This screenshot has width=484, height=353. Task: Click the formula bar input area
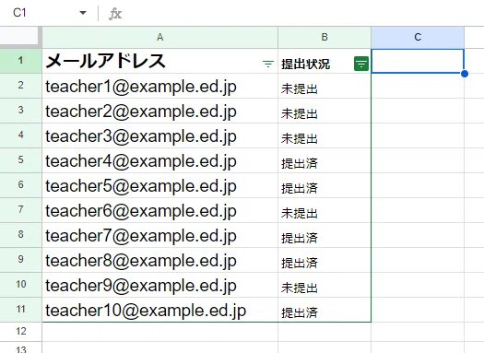[302, 13]
